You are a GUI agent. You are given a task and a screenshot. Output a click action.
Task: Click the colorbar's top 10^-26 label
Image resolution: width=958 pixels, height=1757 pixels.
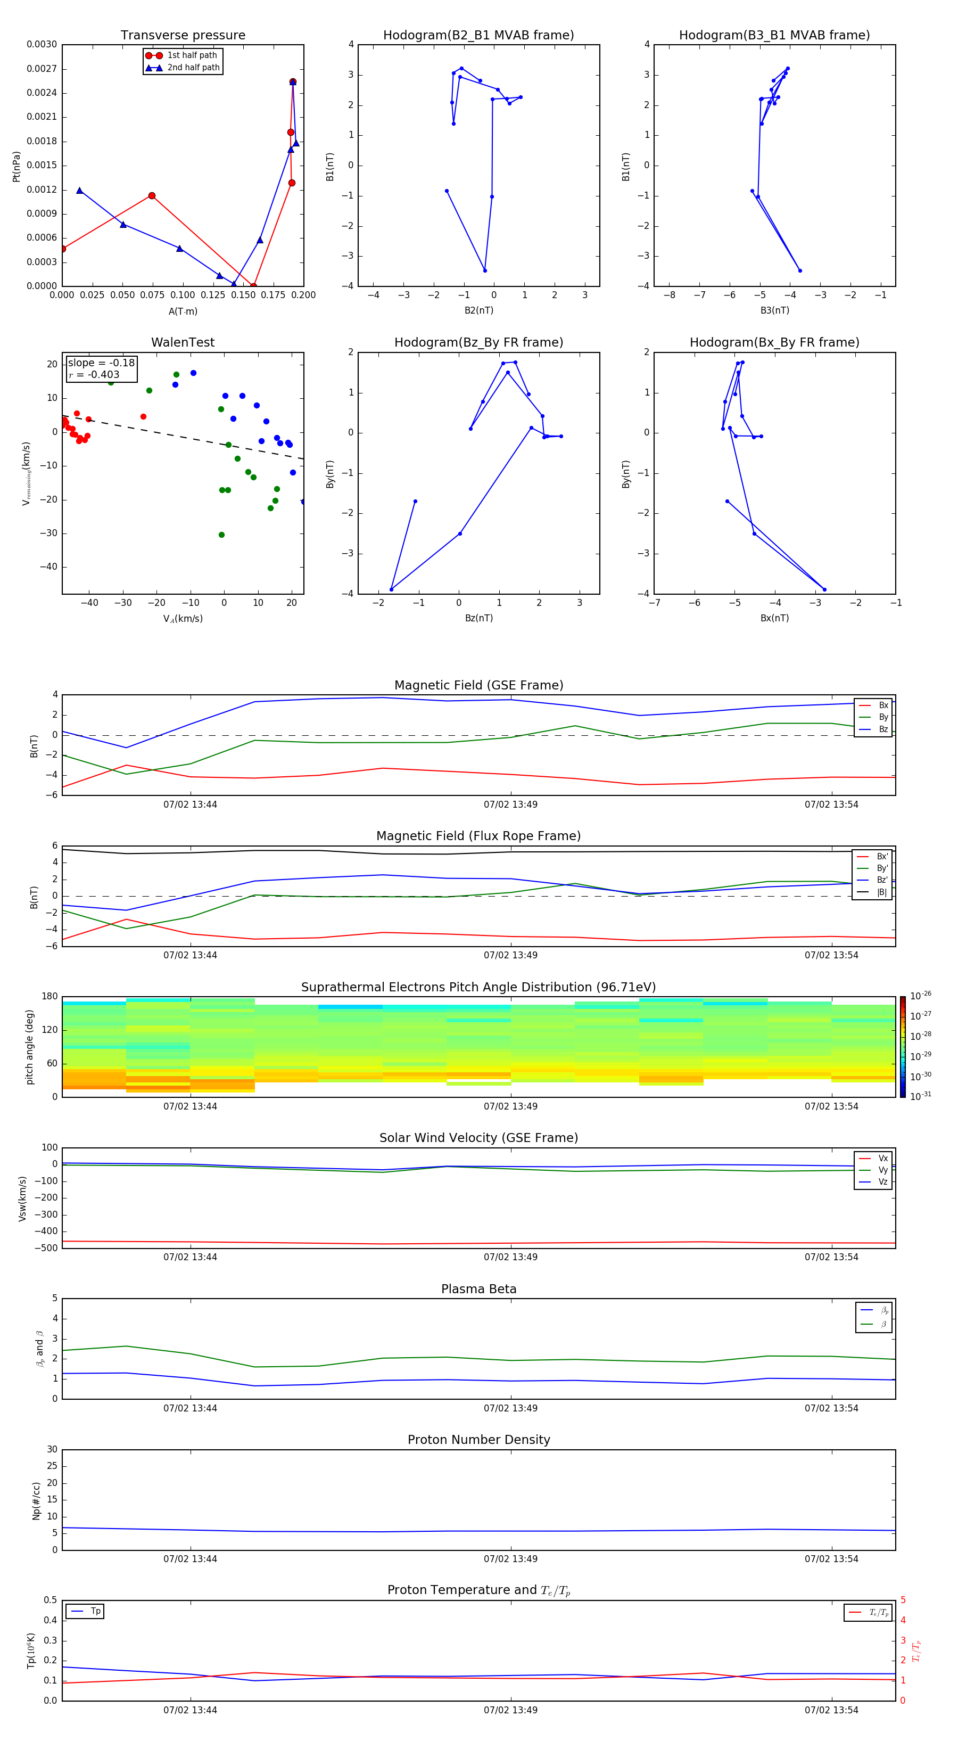click(x=921, y=996)
